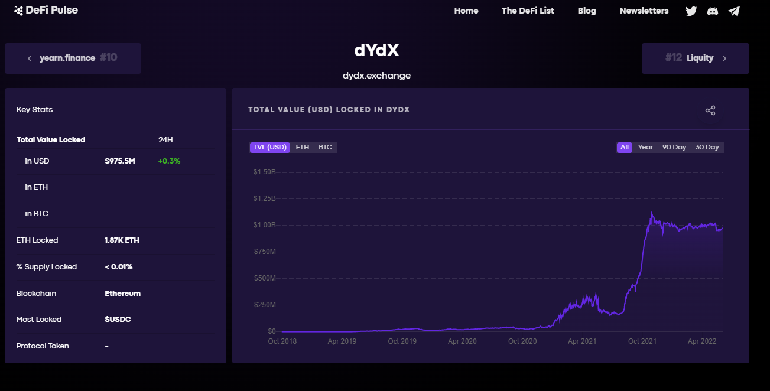The height and width of the screenshot is (391, 770).
Task: Open the Blog menu item
Action: click(x=587, y=11)
